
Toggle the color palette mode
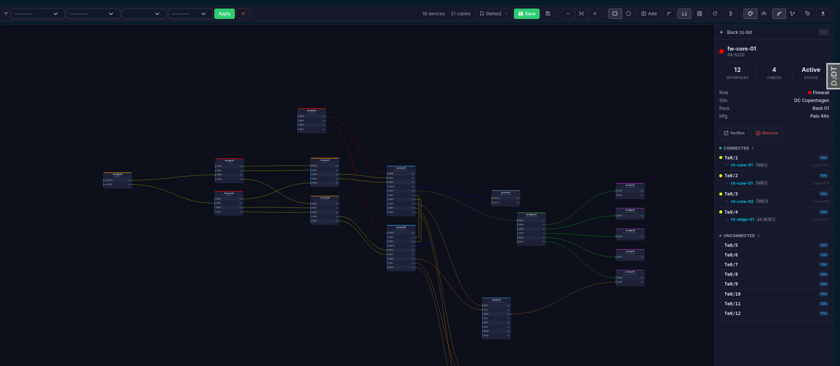point(750,14)
